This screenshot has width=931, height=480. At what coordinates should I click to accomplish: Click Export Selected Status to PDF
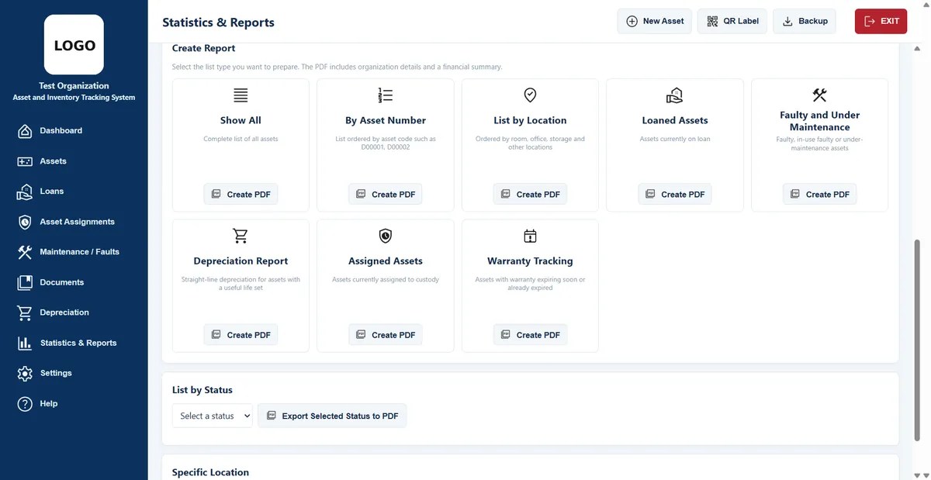(332, 416)
